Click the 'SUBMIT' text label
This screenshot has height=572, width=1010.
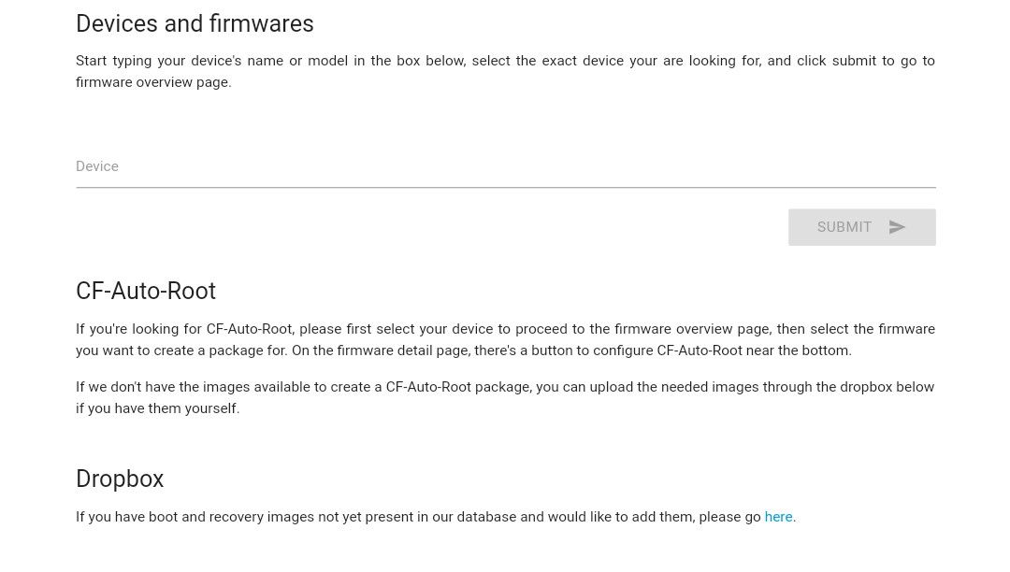click(844, 227)
